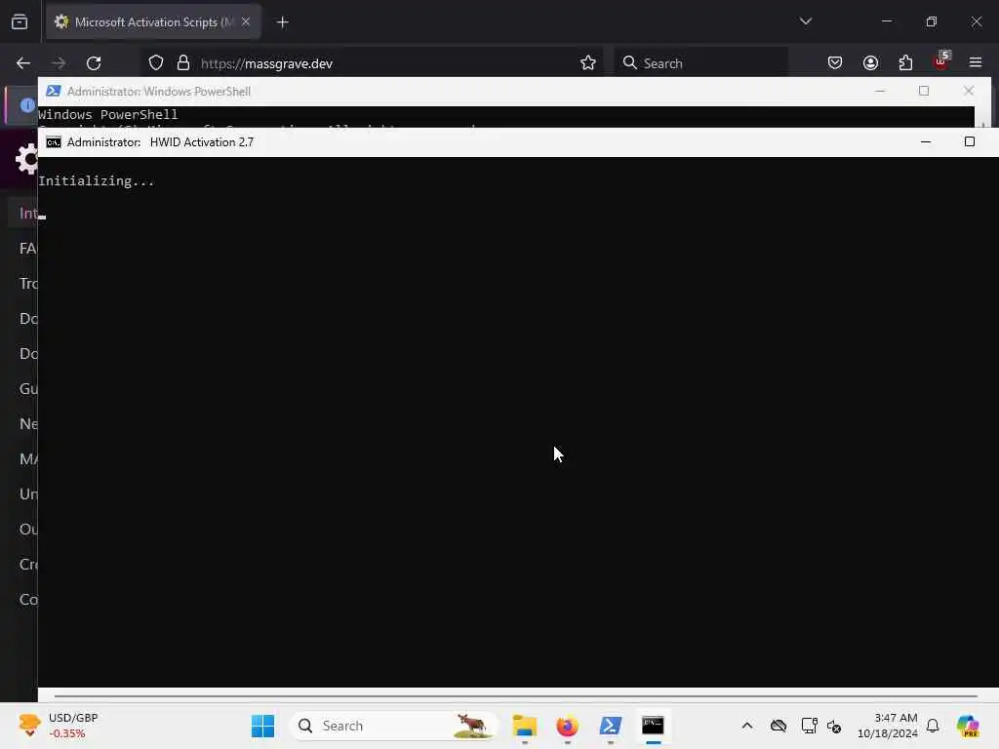Click the taskbar Search box
This screenshot has height=749, width=999.
click(394, 726)
